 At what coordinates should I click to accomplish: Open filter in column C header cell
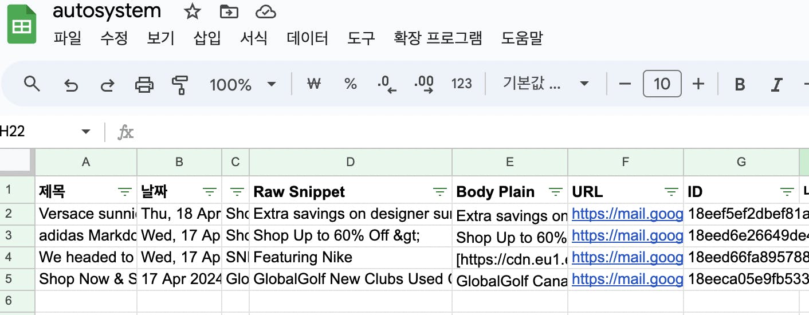pyautogui.click(x=236, y=192)
